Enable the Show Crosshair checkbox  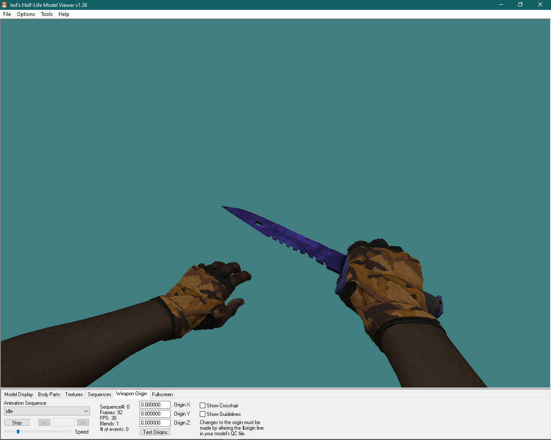pyautogui.click(x=202, y=406)
